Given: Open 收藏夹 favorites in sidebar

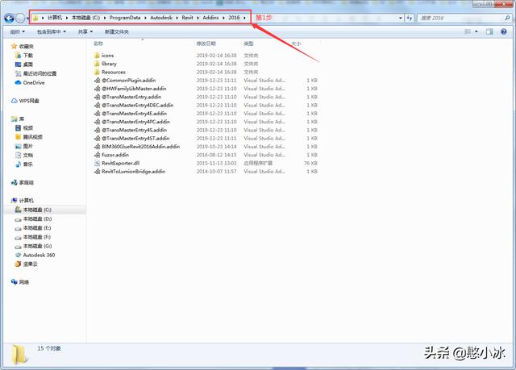Looking at the screenshot, I should (27, 47).
